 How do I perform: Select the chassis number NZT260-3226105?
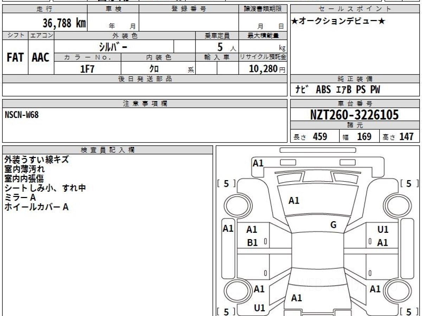[354, 115]
